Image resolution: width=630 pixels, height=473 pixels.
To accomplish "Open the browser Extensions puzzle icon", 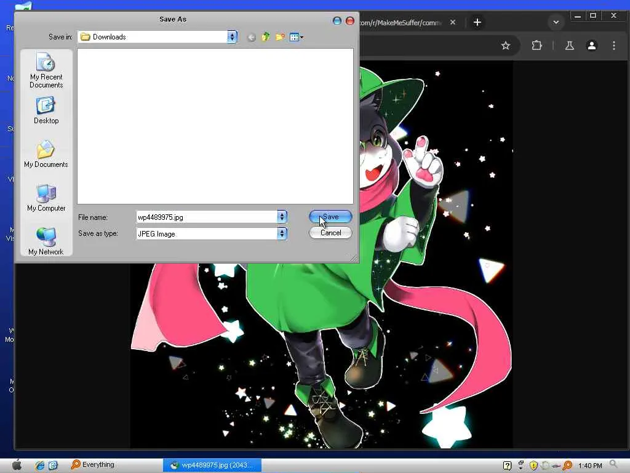I will click(x=536, y=46).
